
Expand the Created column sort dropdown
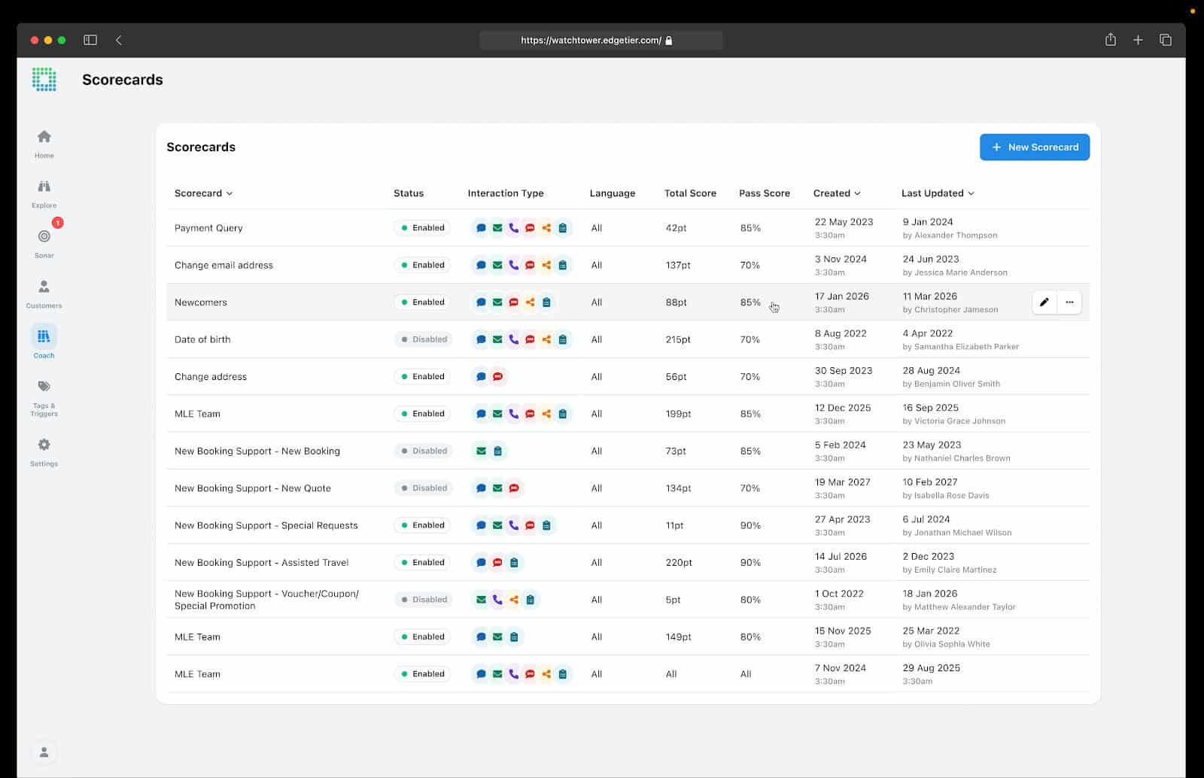click(x=857, y=193)
